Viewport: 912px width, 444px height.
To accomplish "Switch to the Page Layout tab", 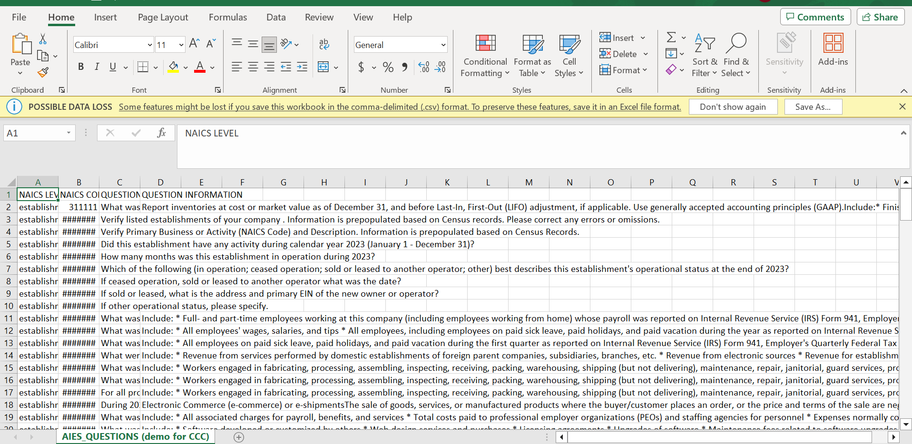I will click(163, 18).
